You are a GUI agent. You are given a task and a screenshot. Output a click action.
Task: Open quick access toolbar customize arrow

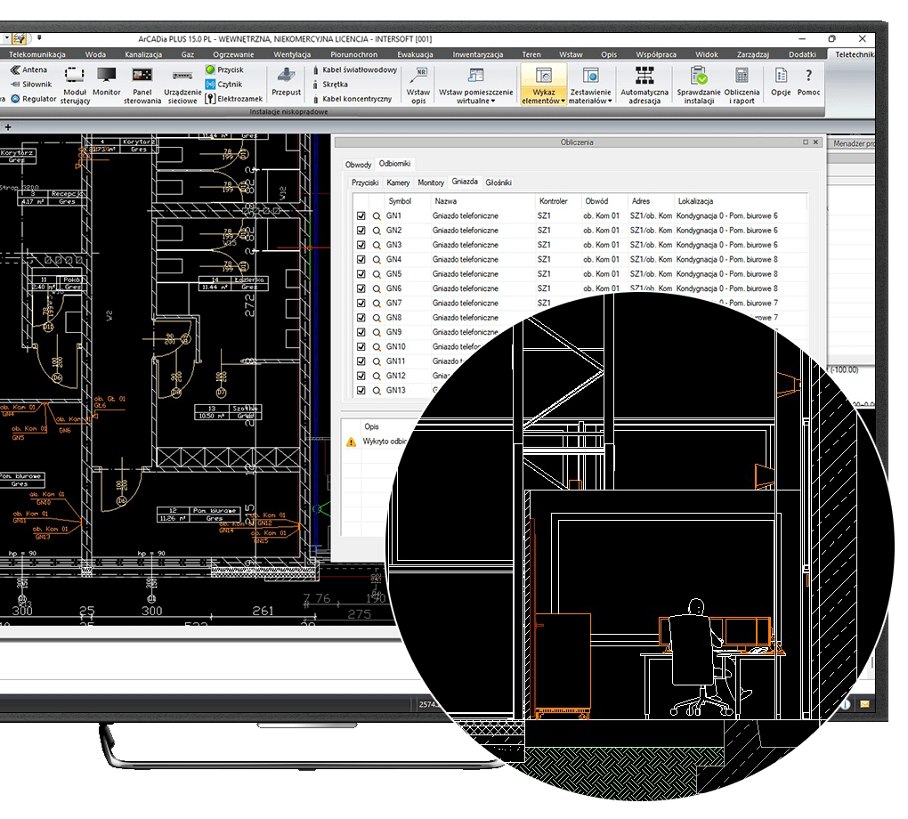(39, 38)
